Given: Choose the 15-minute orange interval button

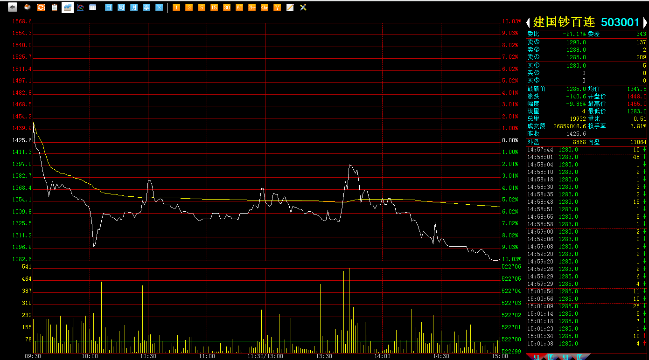Looking at the screenshot, I should point(214,7).
